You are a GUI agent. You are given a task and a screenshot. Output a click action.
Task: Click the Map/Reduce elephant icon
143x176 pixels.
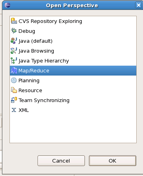click(14, 70)
